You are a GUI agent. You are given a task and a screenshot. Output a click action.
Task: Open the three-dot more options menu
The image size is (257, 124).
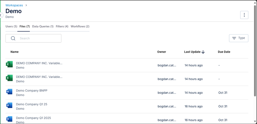244,15
